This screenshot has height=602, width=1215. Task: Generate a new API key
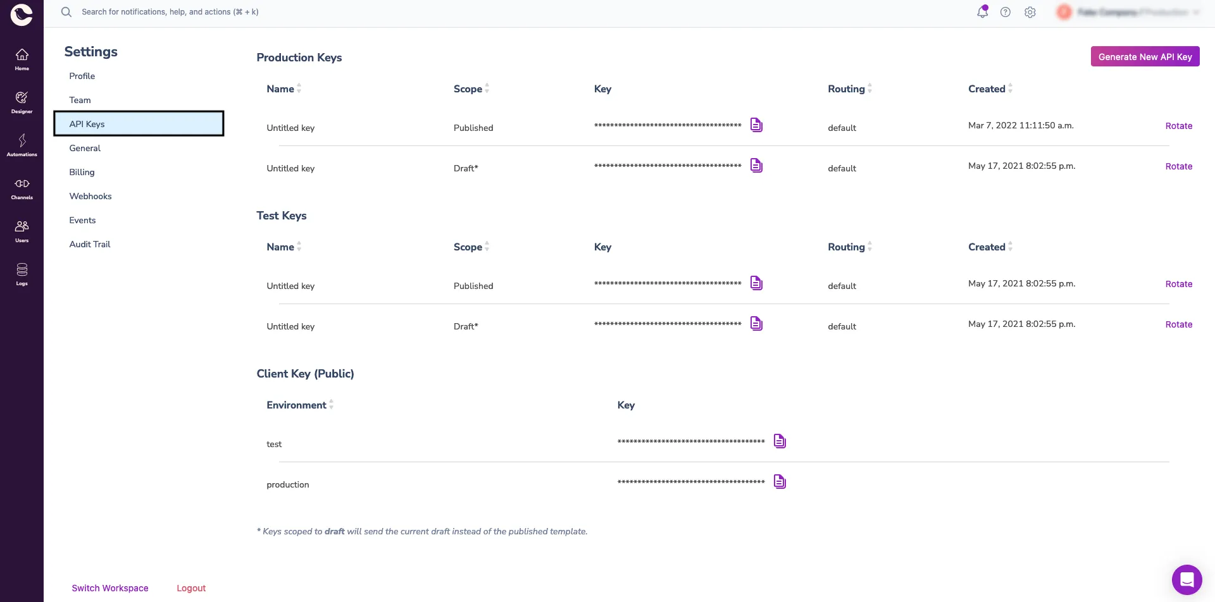[1145, 56]
